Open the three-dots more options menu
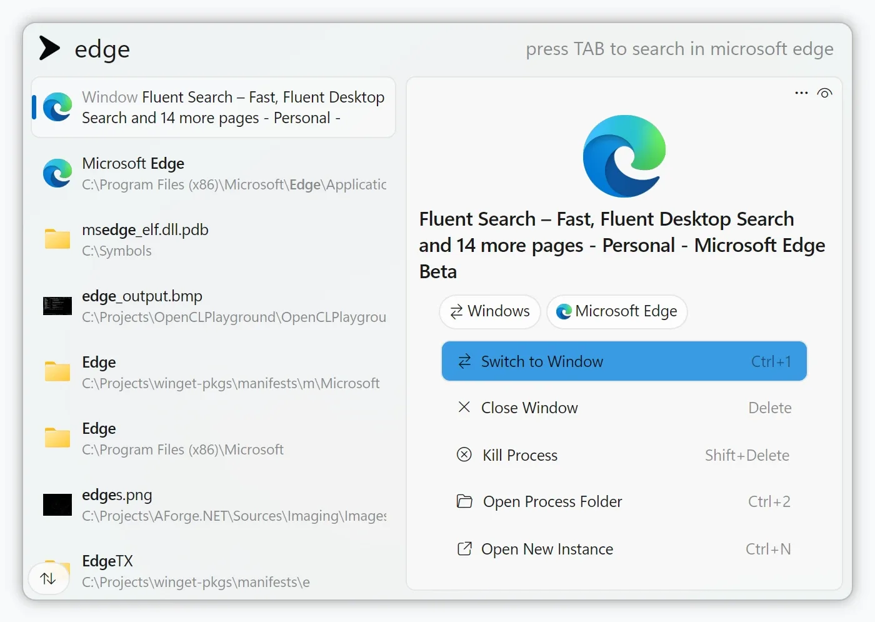 pos(801,93)
